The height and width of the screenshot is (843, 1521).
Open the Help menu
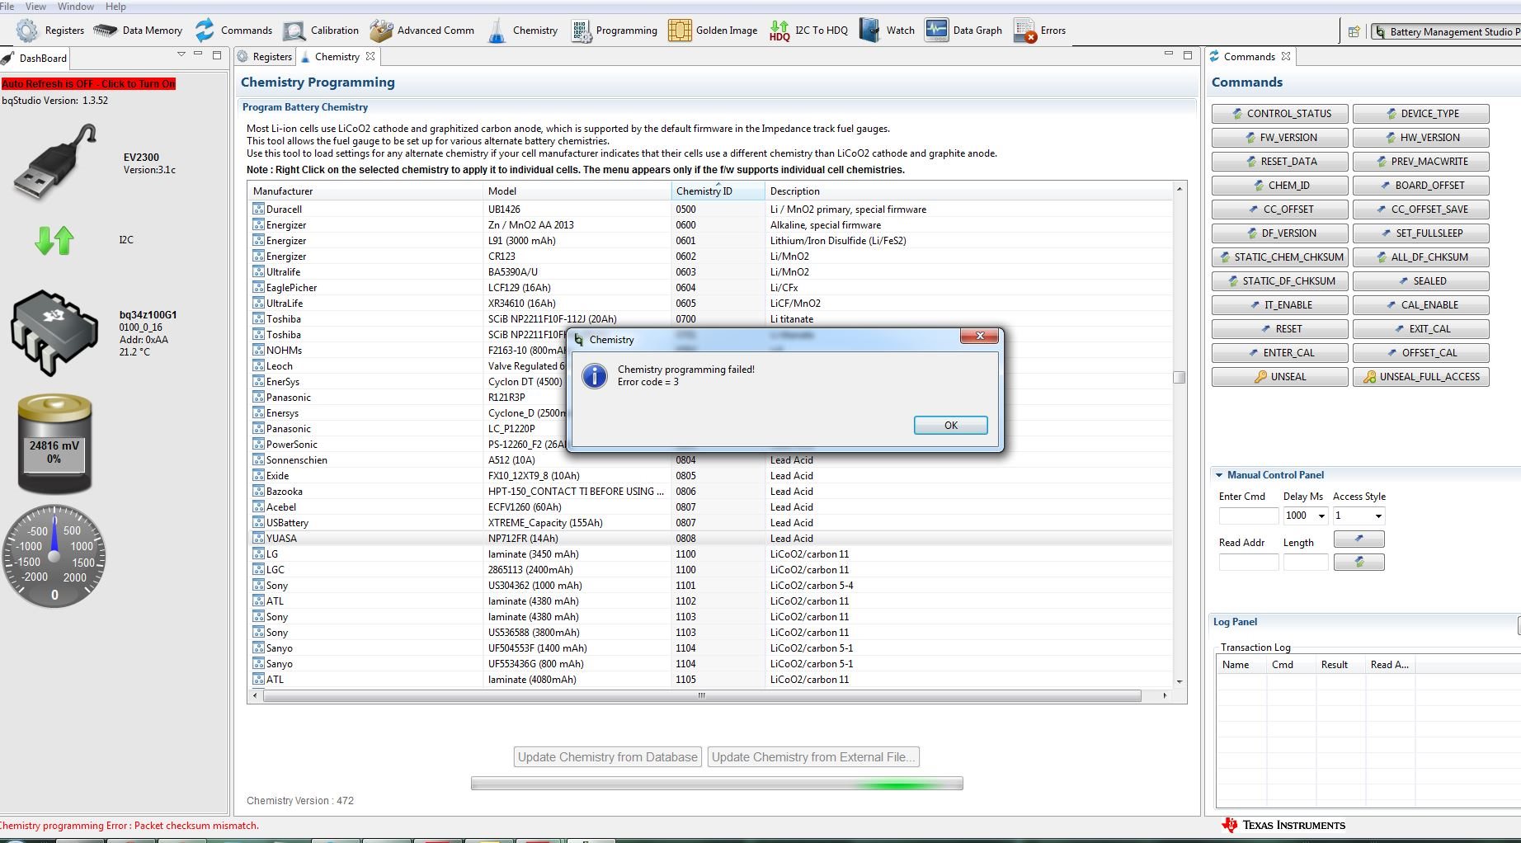pyautogui.click(x=115, y=7)
